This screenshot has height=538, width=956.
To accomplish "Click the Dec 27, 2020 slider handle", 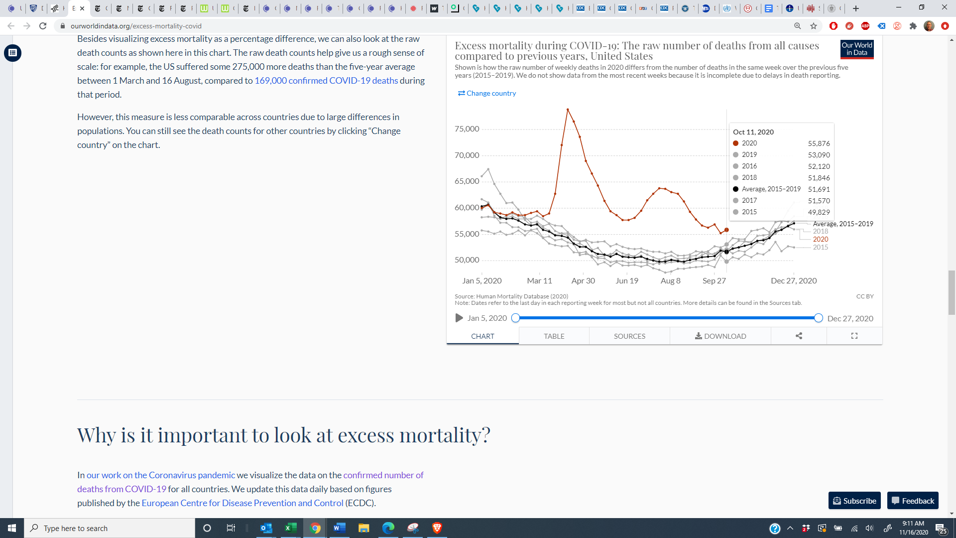I will click(x=818, y=318).
